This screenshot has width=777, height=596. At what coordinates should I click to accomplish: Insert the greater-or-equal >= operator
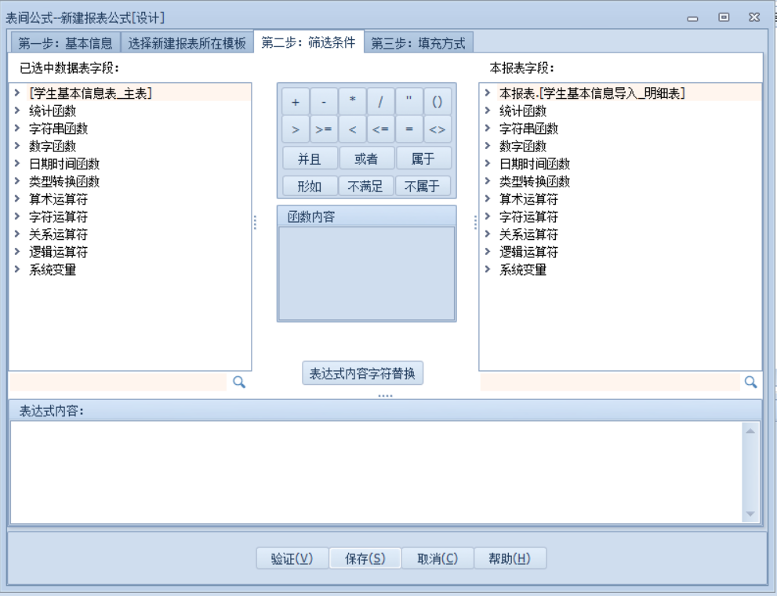pyautogui.click(x=323, y=129)
